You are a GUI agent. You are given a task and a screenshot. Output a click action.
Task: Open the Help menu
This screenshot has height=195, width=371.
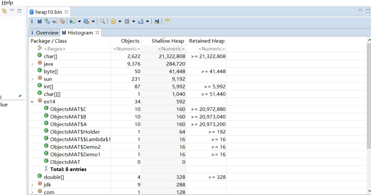pos(7,3)
